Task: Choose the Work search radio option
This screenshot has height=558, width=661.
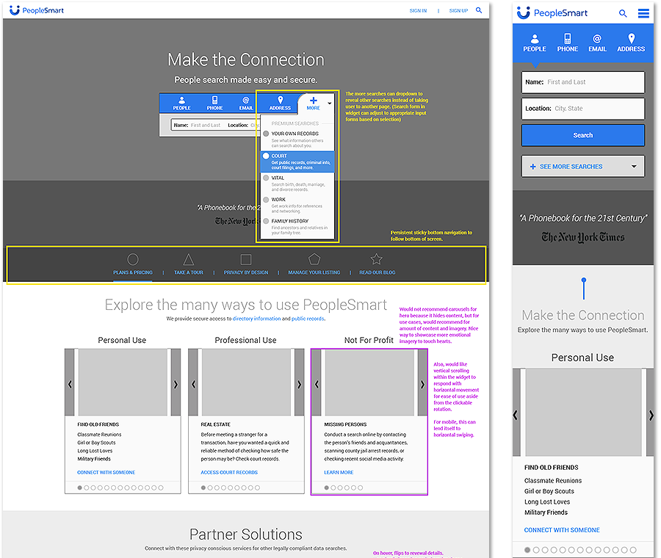Action: pyautogui.click(x=266, y=200)
